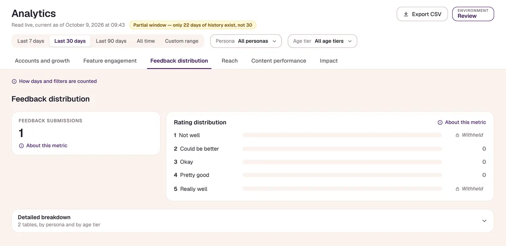506x246 pixels.
Task: Open the Persona dropdown
Action: [x=246, y=41]
